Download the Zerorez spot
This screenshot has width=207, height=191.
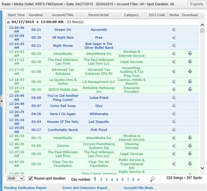point(190,146)
